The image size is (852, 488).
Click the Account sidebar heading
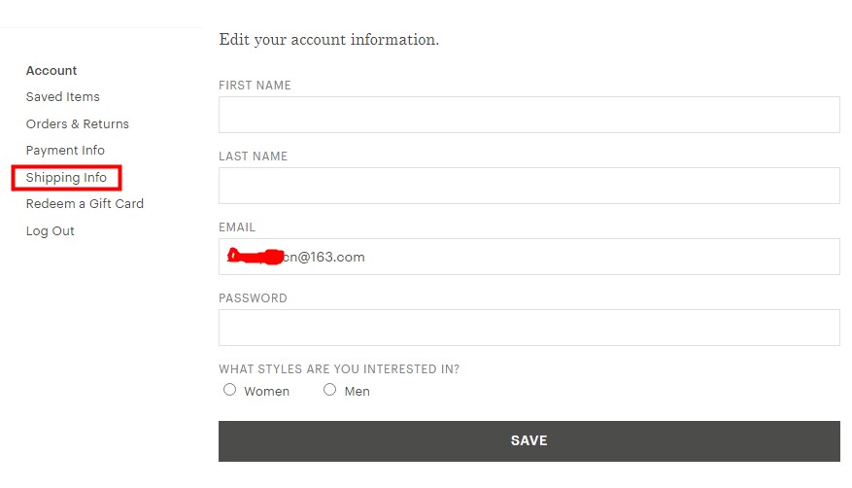point(51,71)
